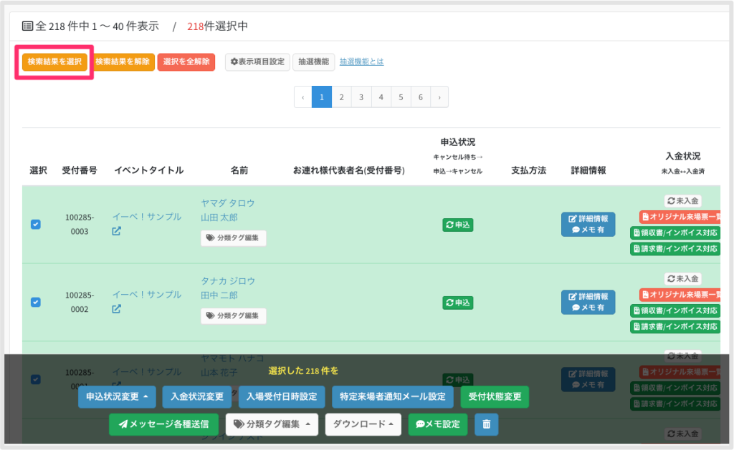734x450 pixels.
Task: Open external link icon in 山田 太郎 row
Action: pos(117,231)
